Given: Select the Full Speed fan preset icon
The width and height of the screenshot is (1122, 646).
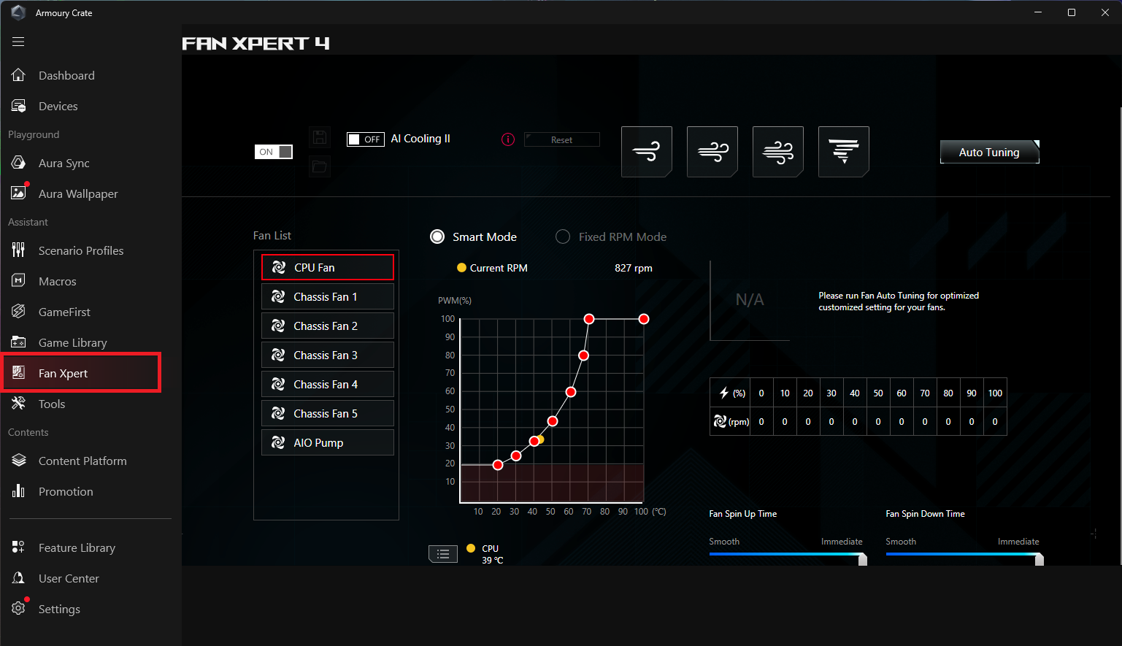Looking at the screenshot, I should pos(844,152).
